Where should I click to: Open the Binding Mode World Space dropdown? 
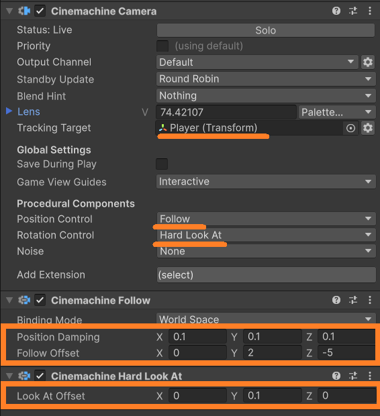pyautogui.click(x=266, y=319)
